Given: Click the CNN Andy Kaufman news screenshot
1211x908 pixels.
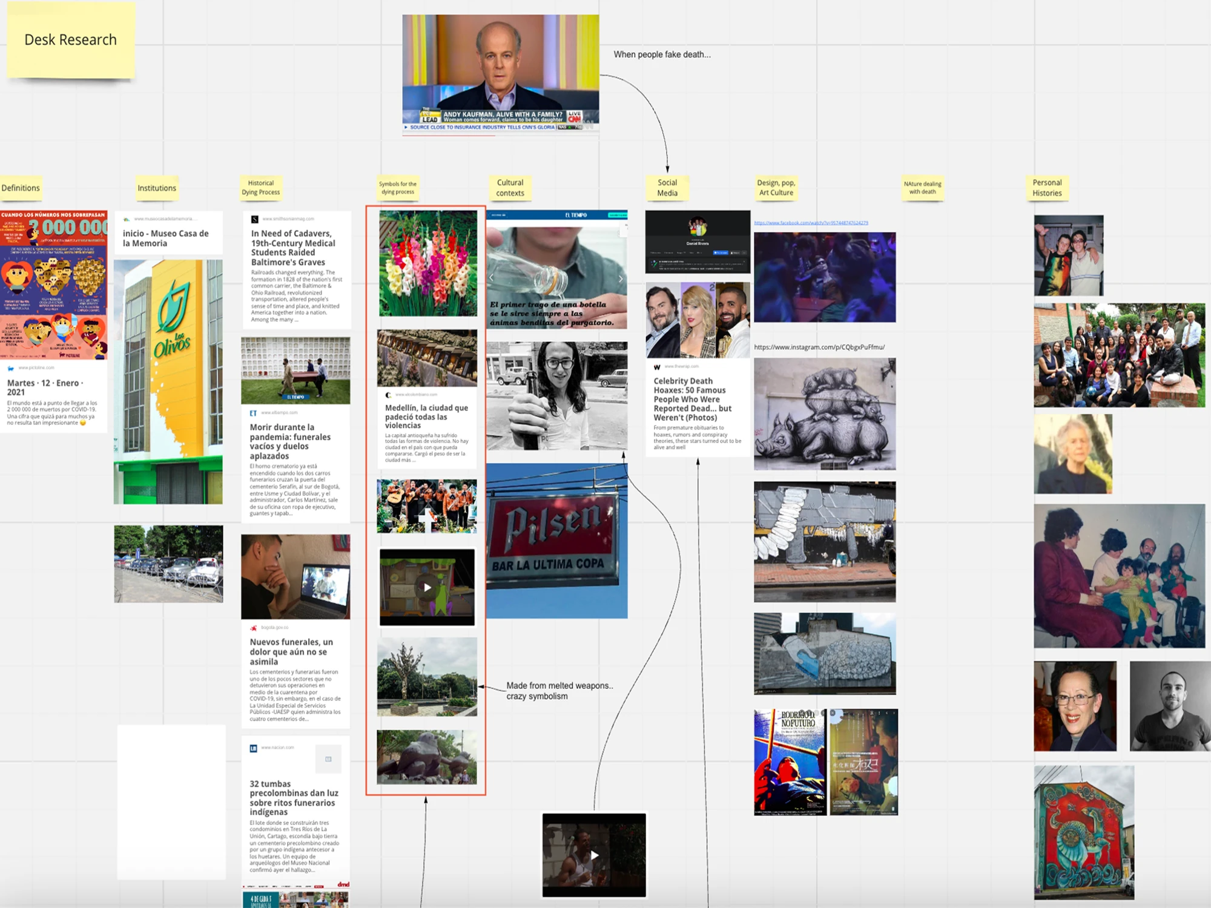Looking at the screenshot, I should pos(501,73).
